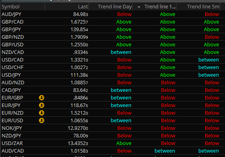Click CAD/JPY Trend line Day 'between' cell
Image resolution: width=225 pixels, height=157 pixels.
click(121, 90)
